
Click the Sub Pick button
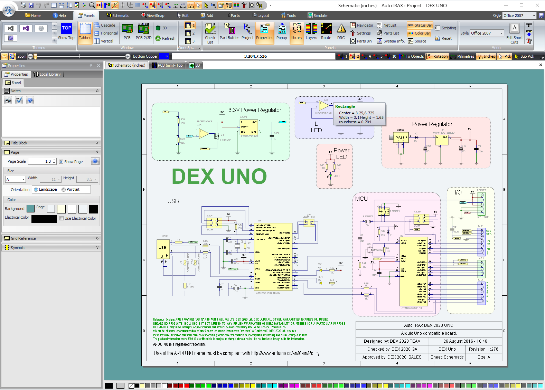click(x=524, y=56)
